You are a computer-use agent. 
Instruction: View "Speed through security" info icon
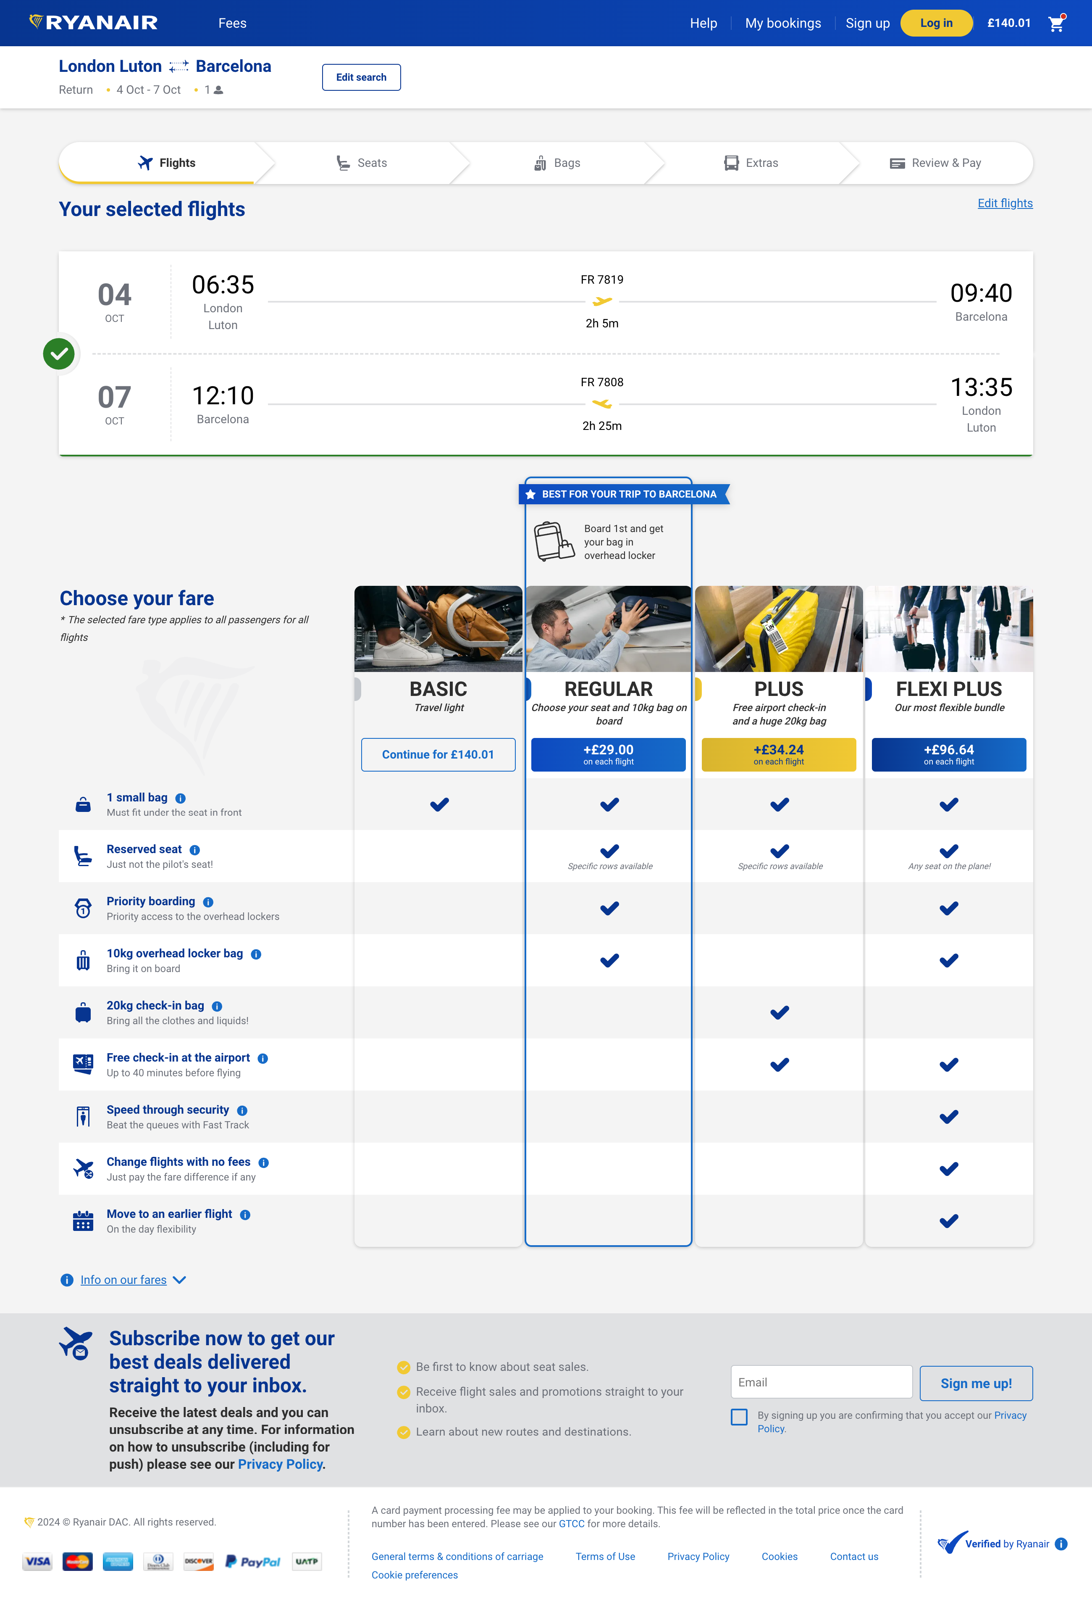pos(242,1110)
